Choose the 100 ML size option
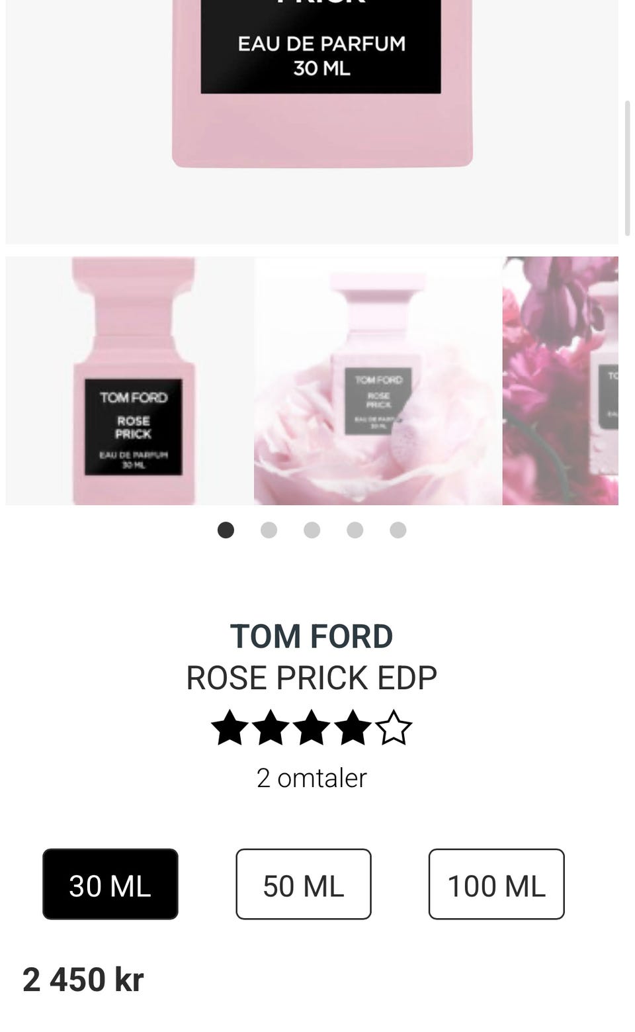635x1032 pixels. point(496,884)
